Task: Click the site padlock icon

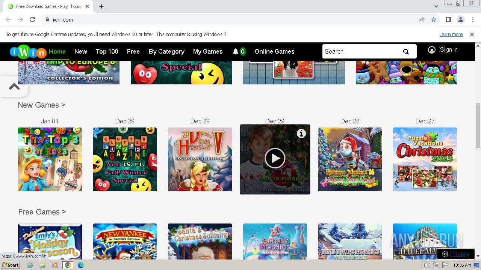Action: tap(47, 19)
